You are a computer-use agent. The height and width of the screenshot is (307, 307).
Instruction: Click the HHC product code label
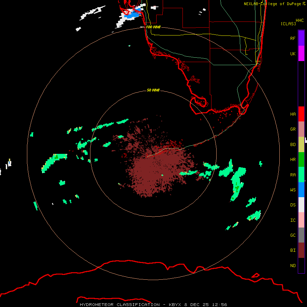pos(299,20)
